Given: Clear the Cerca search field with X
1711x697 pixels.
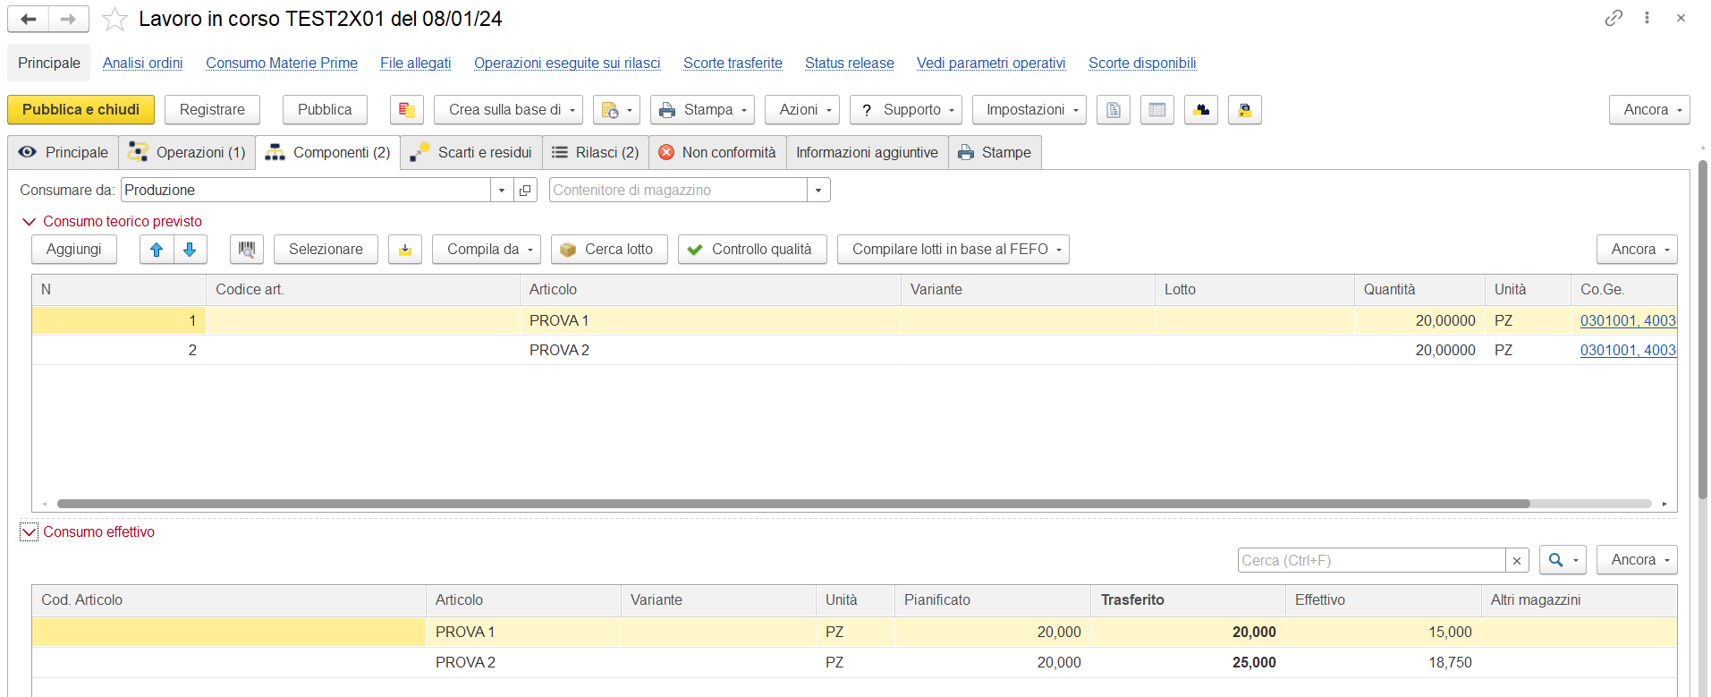Looking at the screenshot, I should pyautogui.click(x=1517, y=560).
